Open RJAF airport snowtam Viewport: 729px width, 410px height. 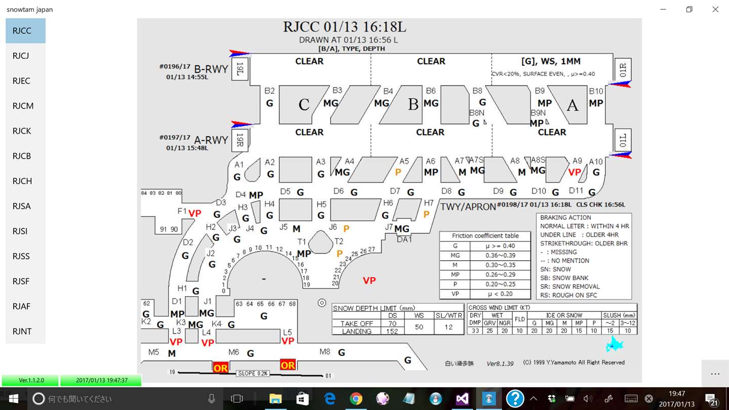click(25, 306)
